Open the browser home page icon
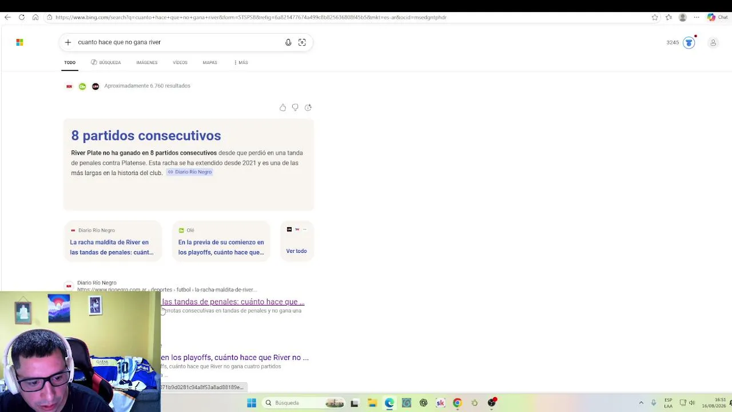732x412 pixels. pyautogui.click(x=35, y=17)
